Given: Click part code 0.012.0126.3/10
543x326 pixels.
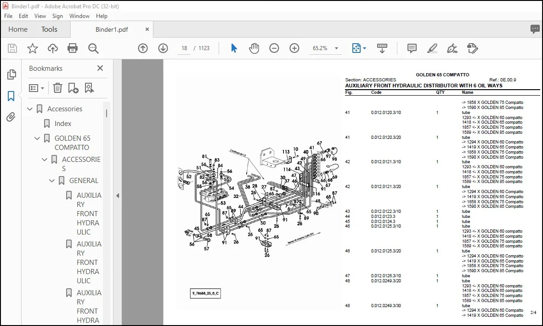Looking at the screenshot, I should point(386,276).
